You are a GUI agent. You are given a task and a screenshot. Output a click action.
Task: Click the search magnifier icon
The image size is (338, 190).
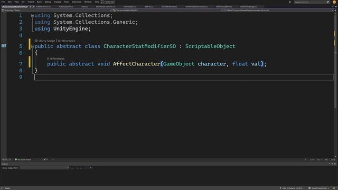click(x=328, y=2)
